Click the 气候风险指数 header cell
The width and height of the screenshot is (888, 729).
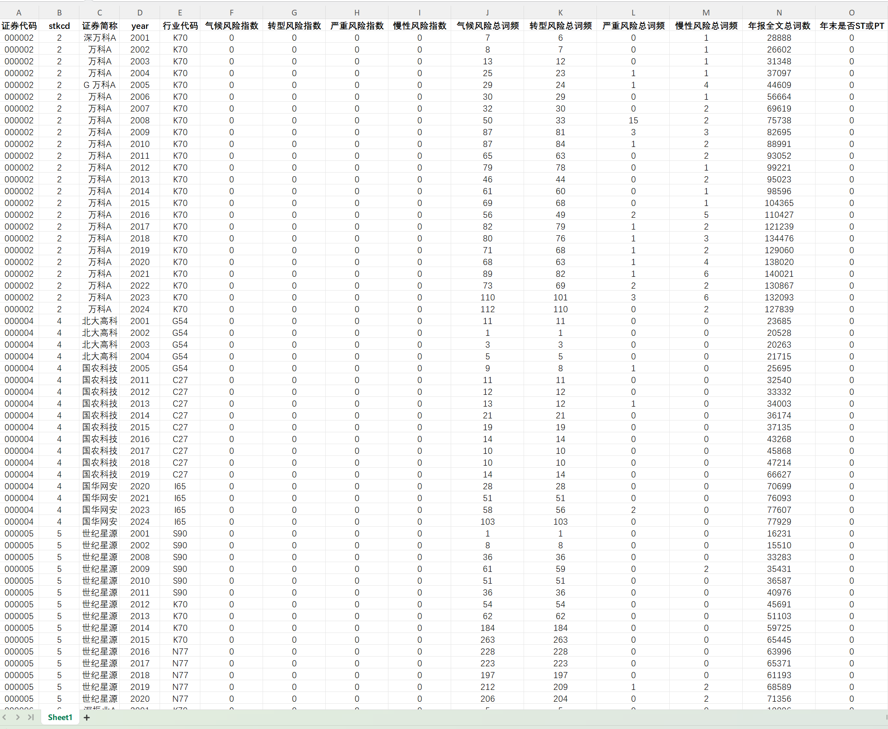pyautogui.click(x=231, y=26)
